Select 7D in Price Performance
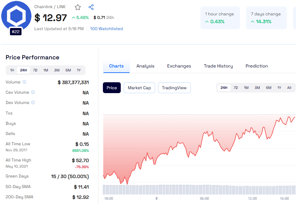The height and width of the screenshot is (204, 296). click(x=35, y=70)
